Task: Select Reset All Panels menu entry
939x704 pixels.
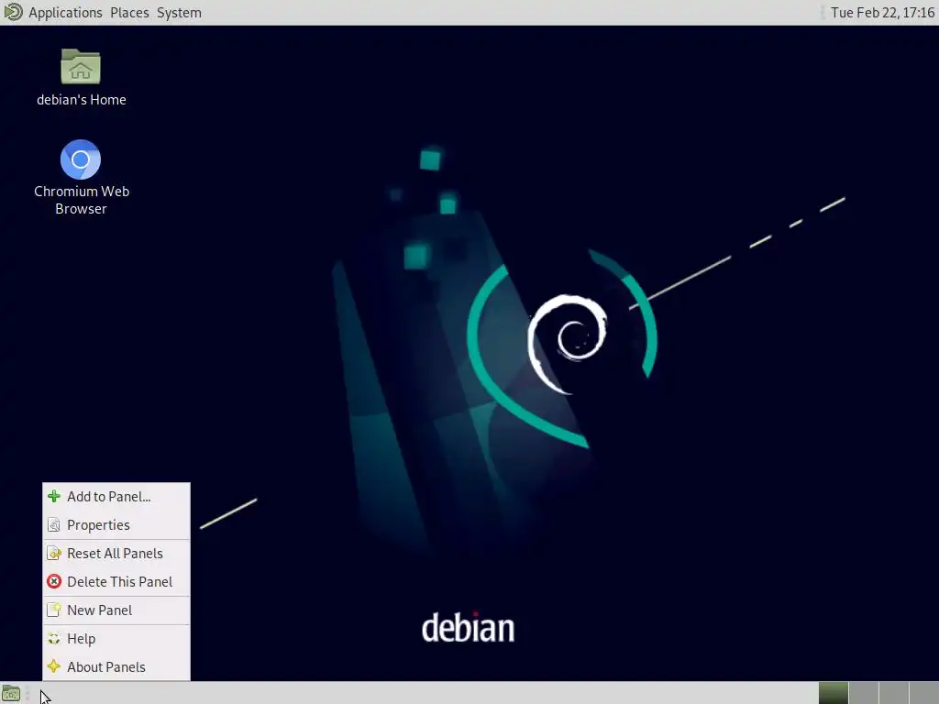Action: 116,553
